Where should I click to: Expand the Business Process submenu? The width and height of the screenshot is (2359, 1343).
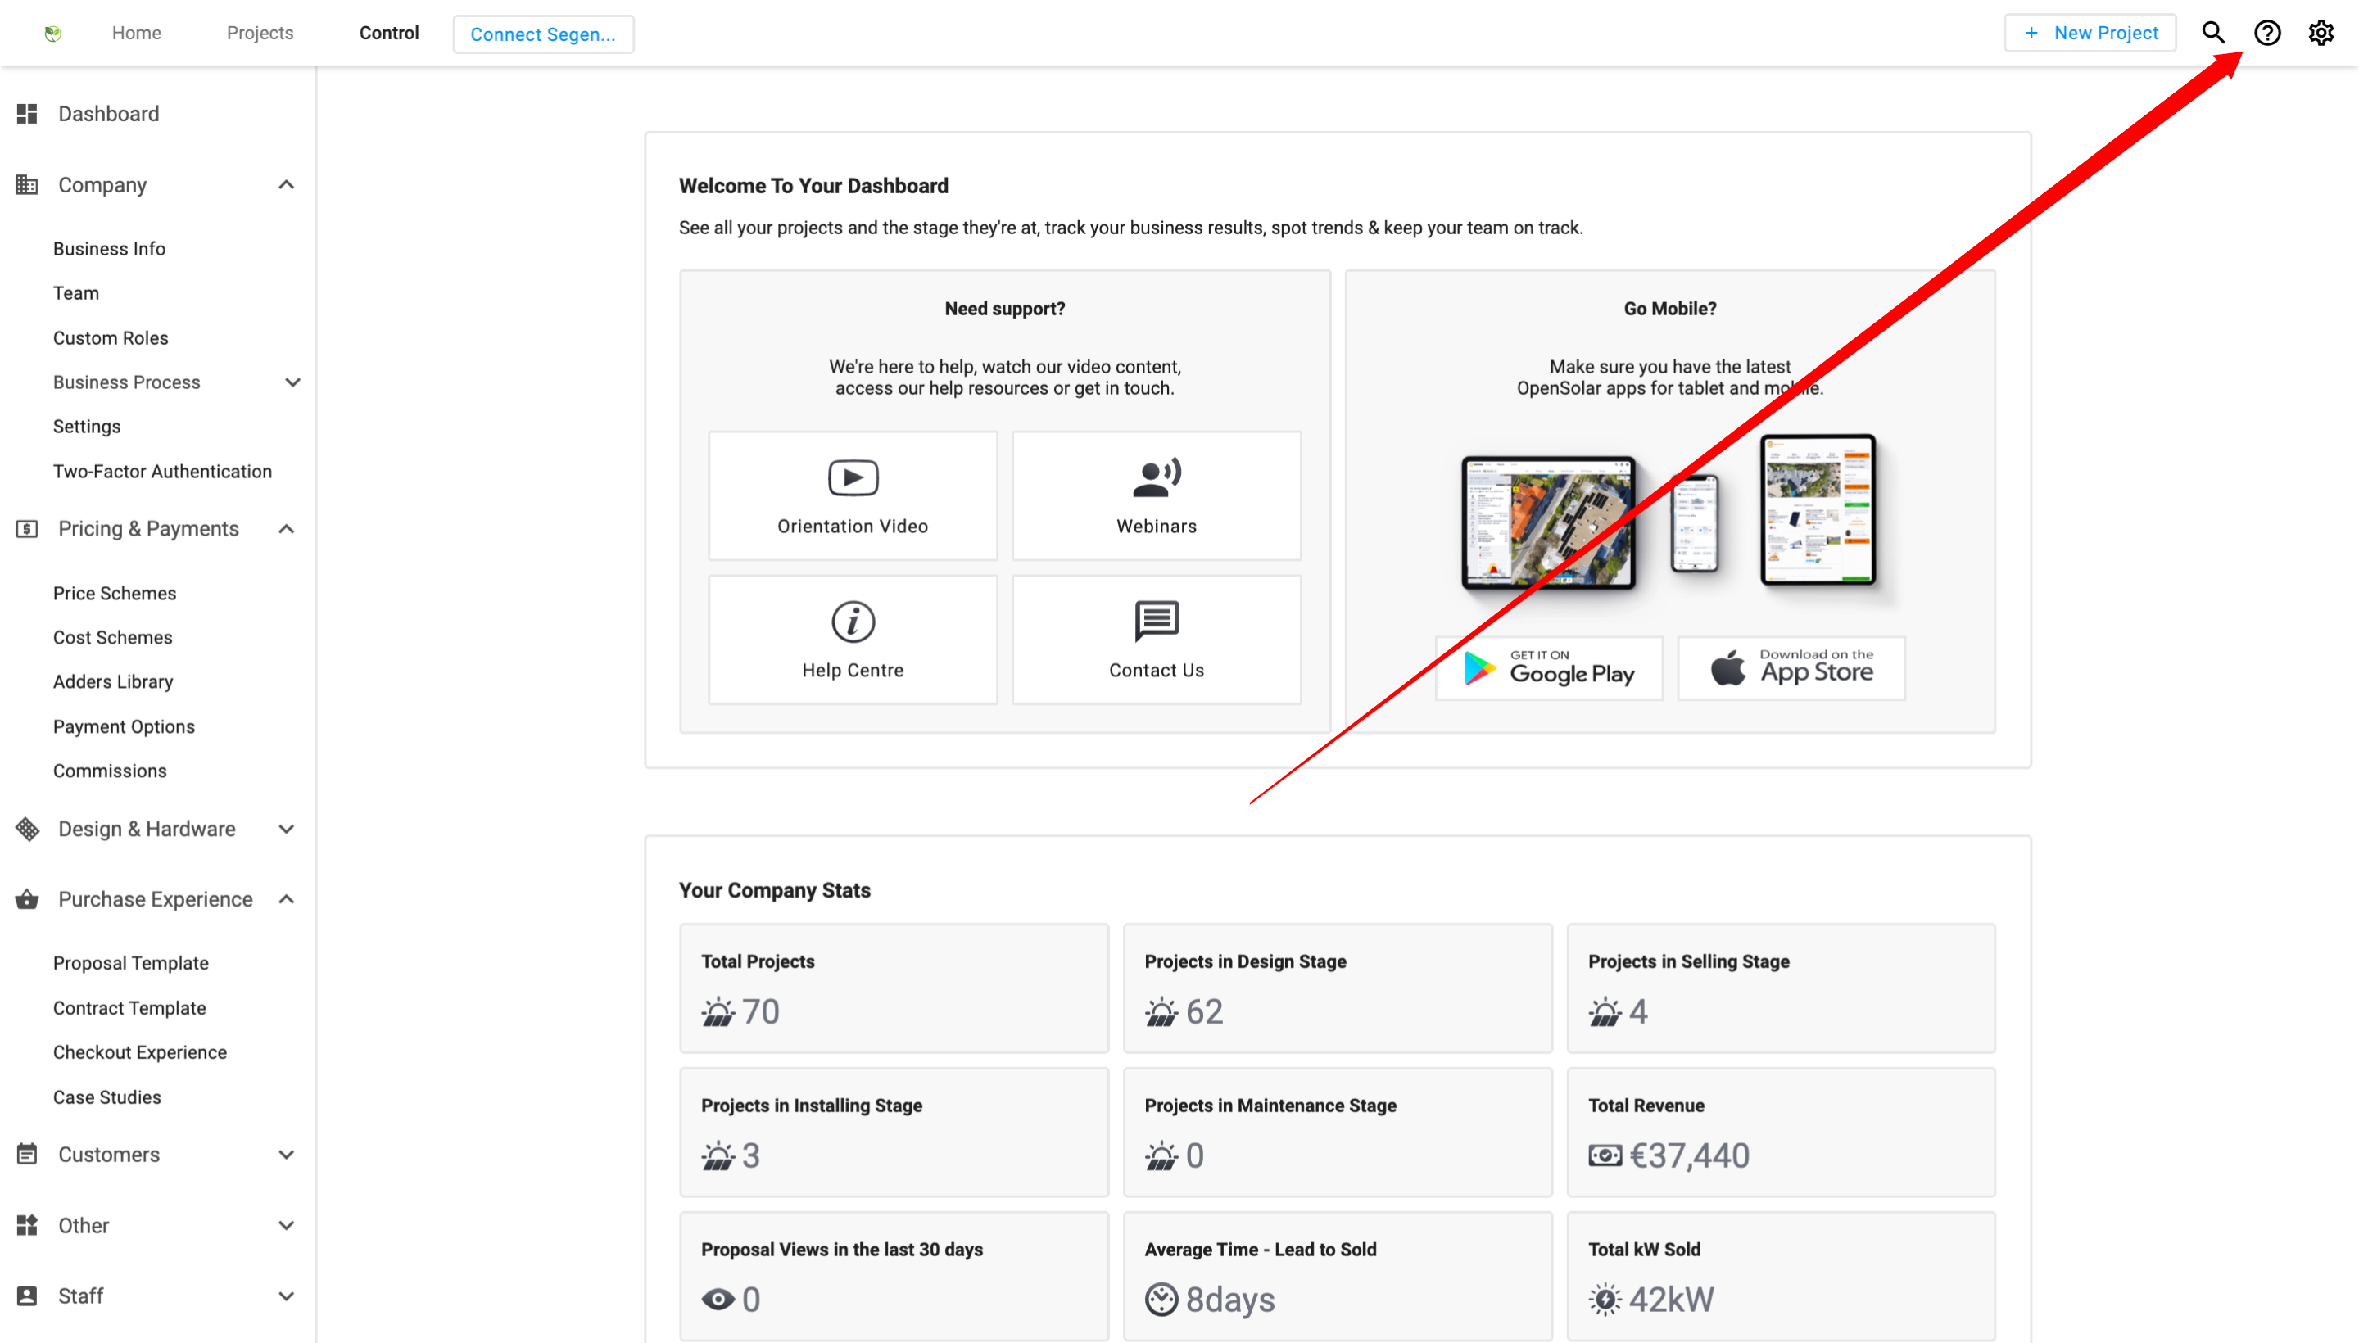[292, 382]
